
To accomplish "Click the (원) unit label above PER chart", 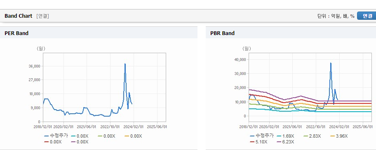I will [x=41, y=49].
